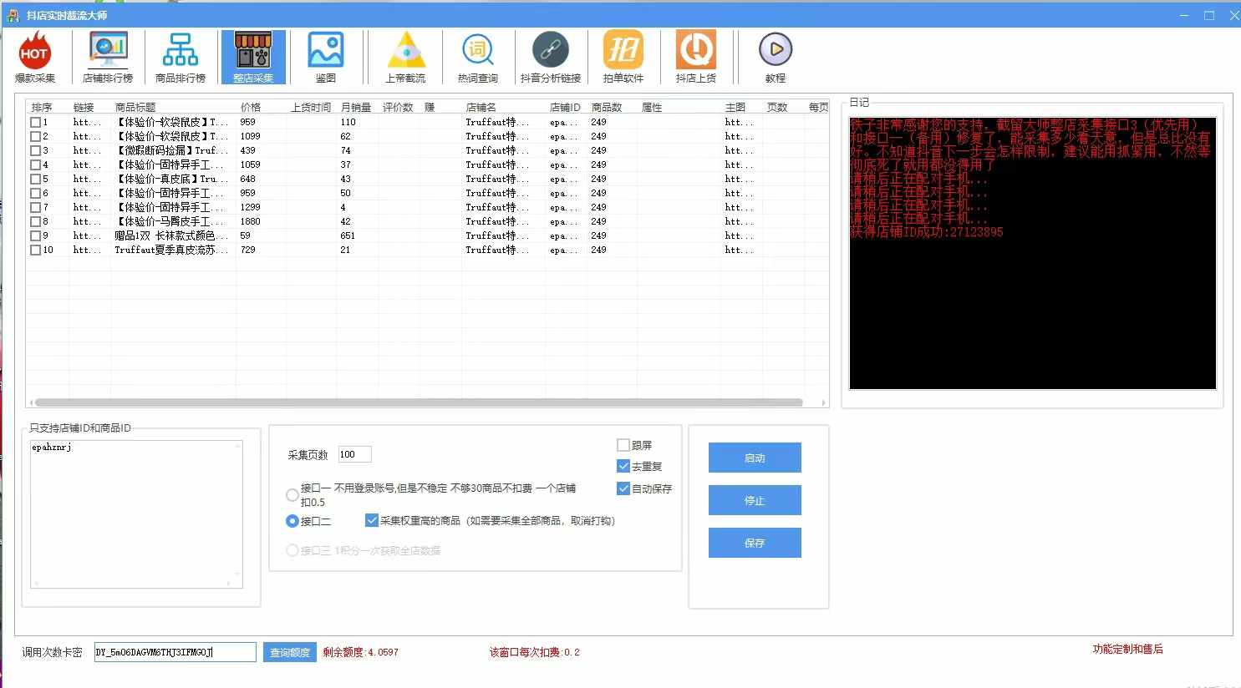1241x688 pixels.
Task: Open the 店铺排行榜 tool
Action: [x=108, y=57]
